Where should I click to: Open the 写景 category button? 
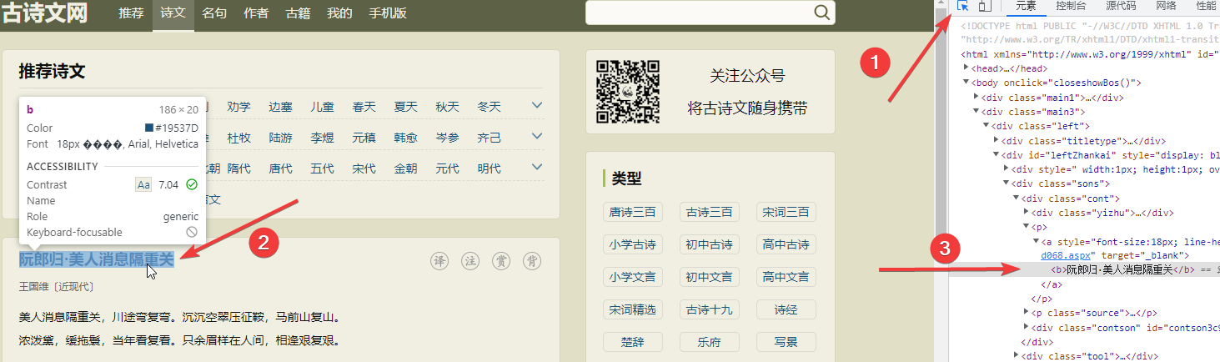click(x=786, y=342)
